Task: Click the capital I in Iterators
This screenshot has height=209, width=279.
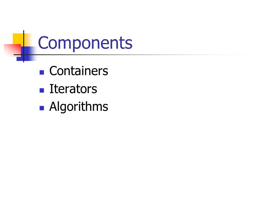Action: point(51,89)
